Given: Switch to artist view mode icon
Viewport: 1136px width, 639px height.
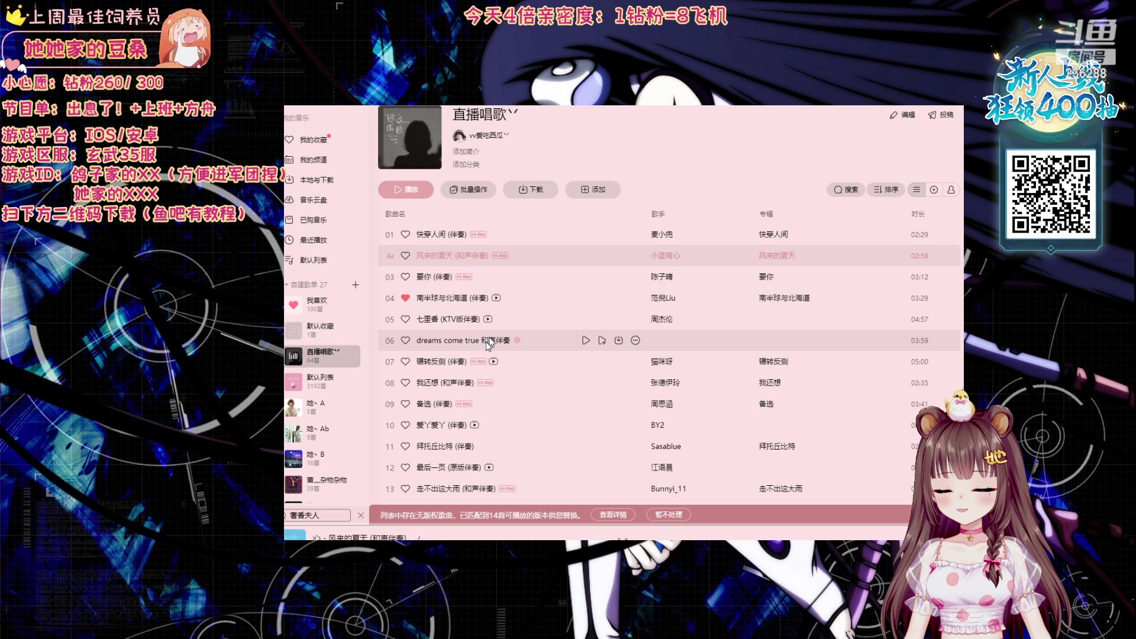Looking at the screenshot, I should 951,190.
